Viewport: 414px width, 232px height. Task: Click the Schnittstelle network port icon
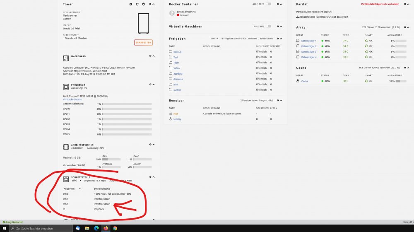pos(66,179)
